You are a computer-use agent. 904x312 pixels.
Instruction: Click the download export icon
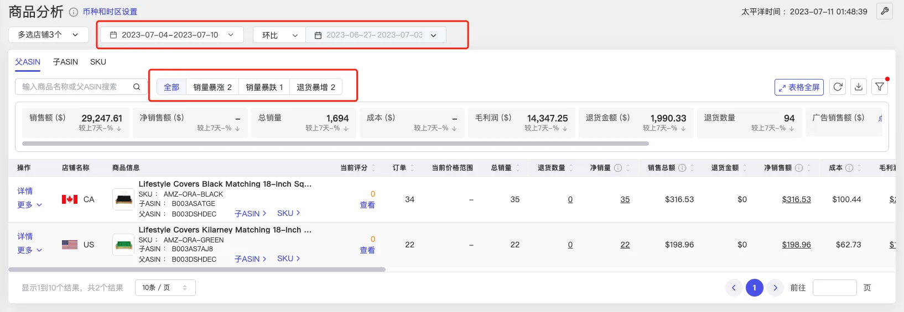pyautogui.click(x=859, y=87)
